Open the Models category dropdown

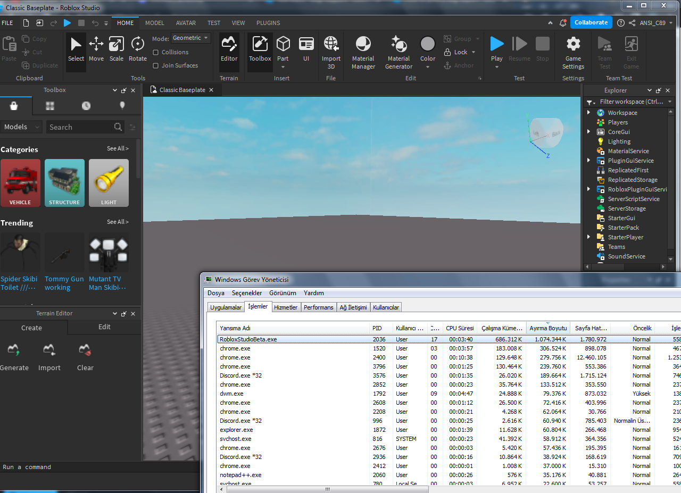pos(21,127)
